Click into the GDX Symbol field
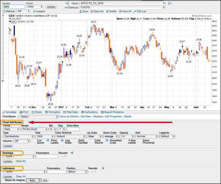The width and height of the screenshot is (221, 184). pos(14,6)
